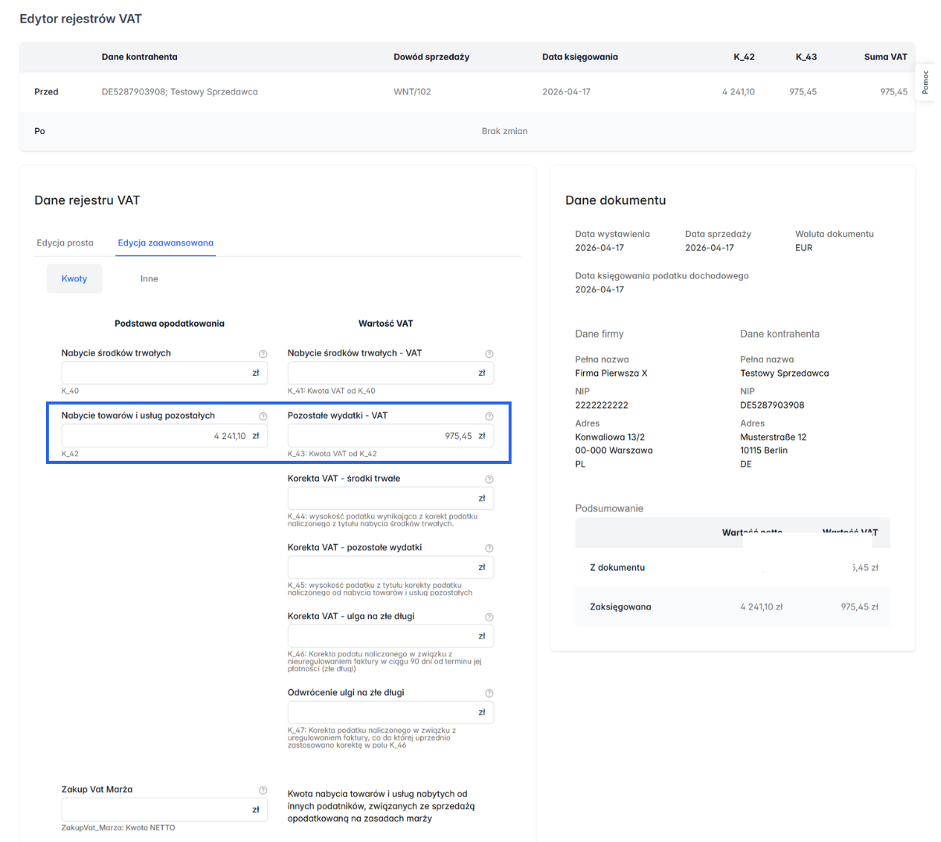Focus the Odwrócenie ulgi na złe długi input
The height and width of the screenshot is (842, 941).
382,713
